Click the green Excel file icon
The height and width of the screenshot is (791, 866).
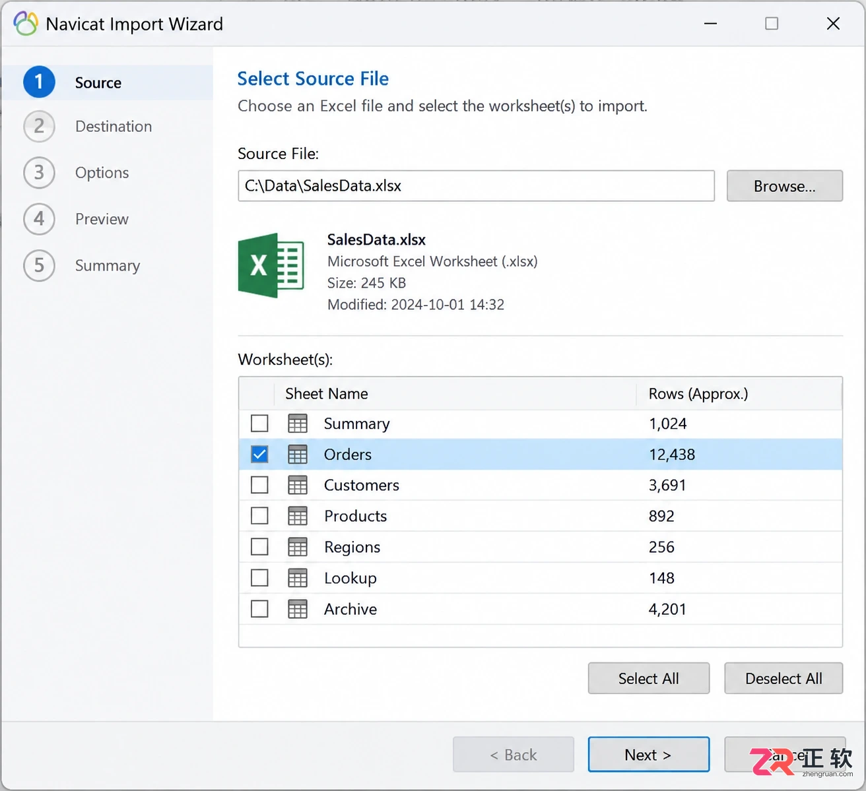(x=271, y=265)
